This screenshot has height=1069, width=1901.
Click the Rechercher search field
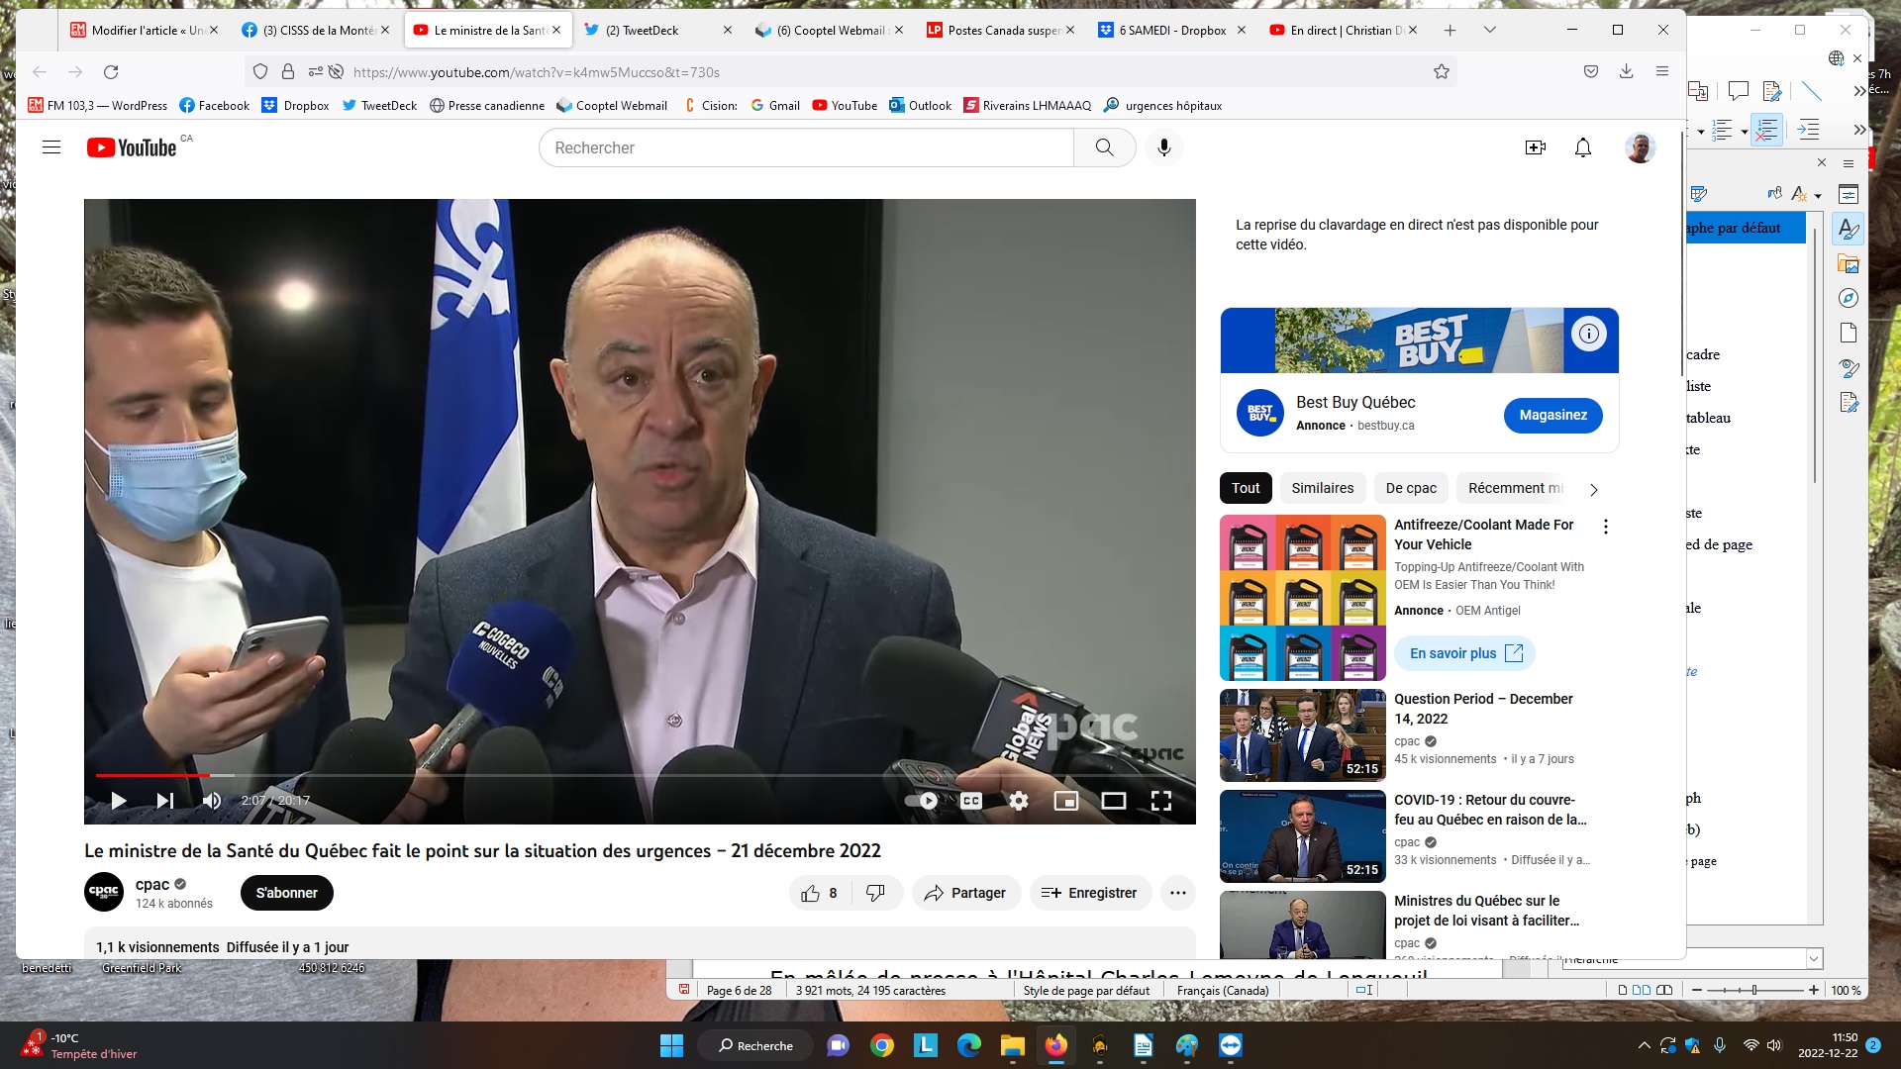[807, 147]
